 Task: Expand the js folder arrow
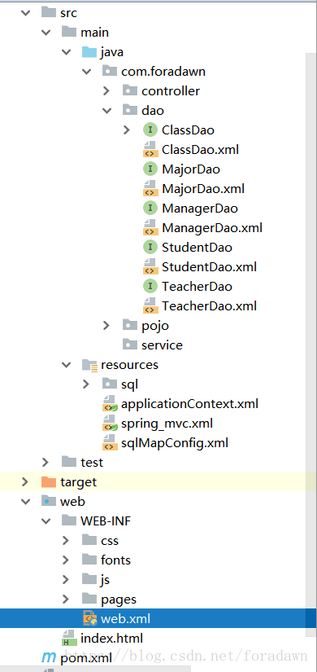click(x=66, y=580)
